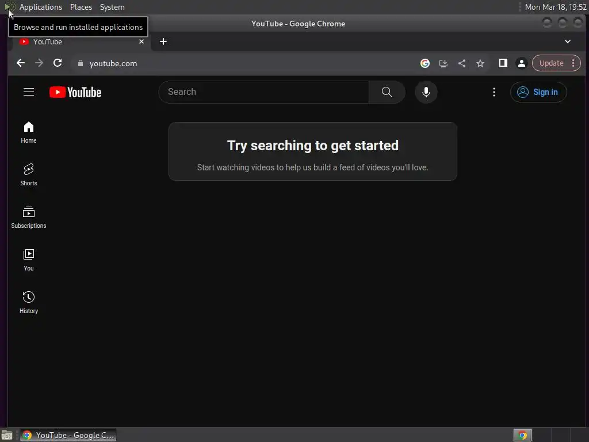
Task: Open YouTube settings three-dot menu
Action: point(494,92)
